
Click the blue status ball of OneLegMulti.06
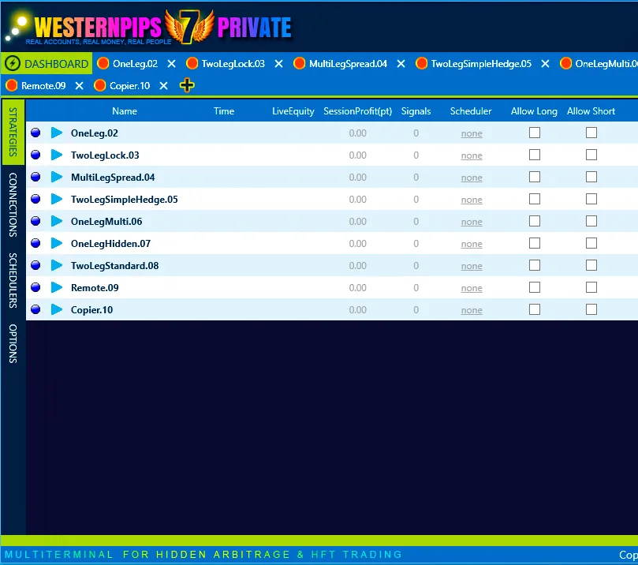pos(35,221)
